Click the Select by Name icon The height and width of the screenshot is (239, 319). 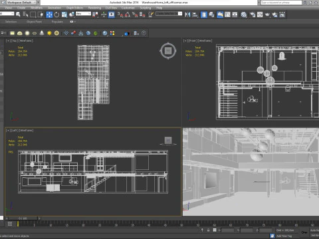25,15
